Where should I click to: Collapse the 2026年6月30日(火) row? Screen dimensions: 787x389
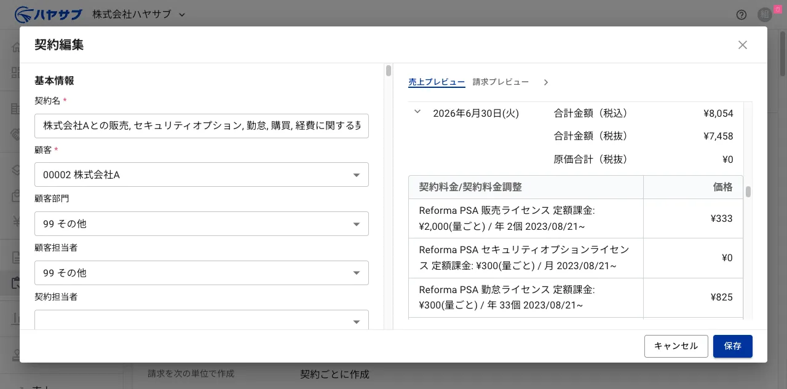[x=417, y=112]
